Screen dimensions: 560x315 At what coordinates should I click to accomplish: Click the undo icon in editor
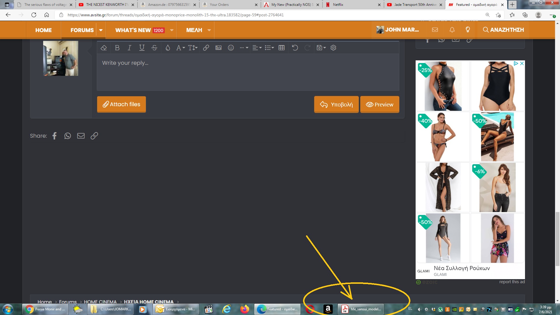(x=295, y=48)
